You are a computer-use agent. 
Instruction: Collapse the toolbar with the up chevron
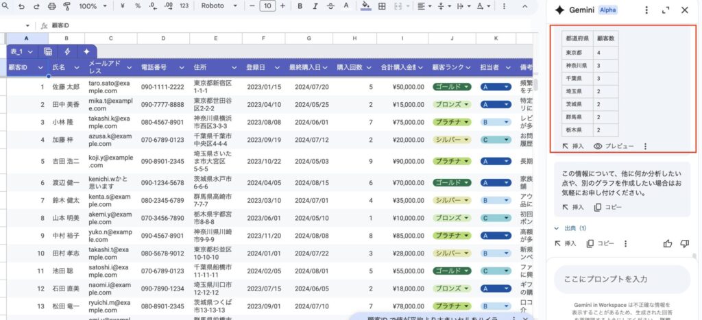[x=525, y=6]
